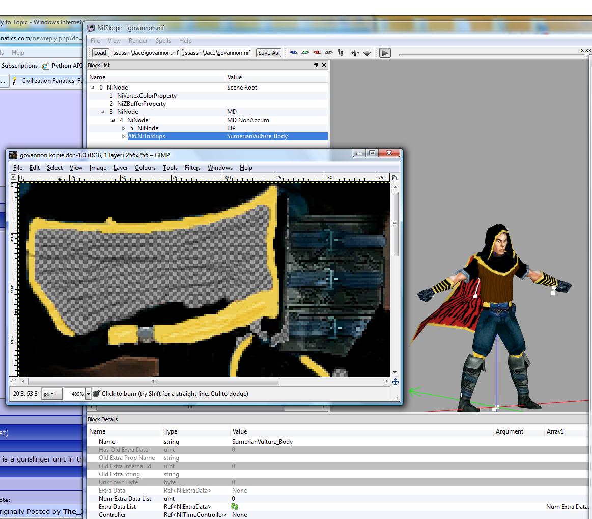The width and height of the screenshot is (592, 519).
Task: Click the animation play button in NifSkope
Action: 385,53
